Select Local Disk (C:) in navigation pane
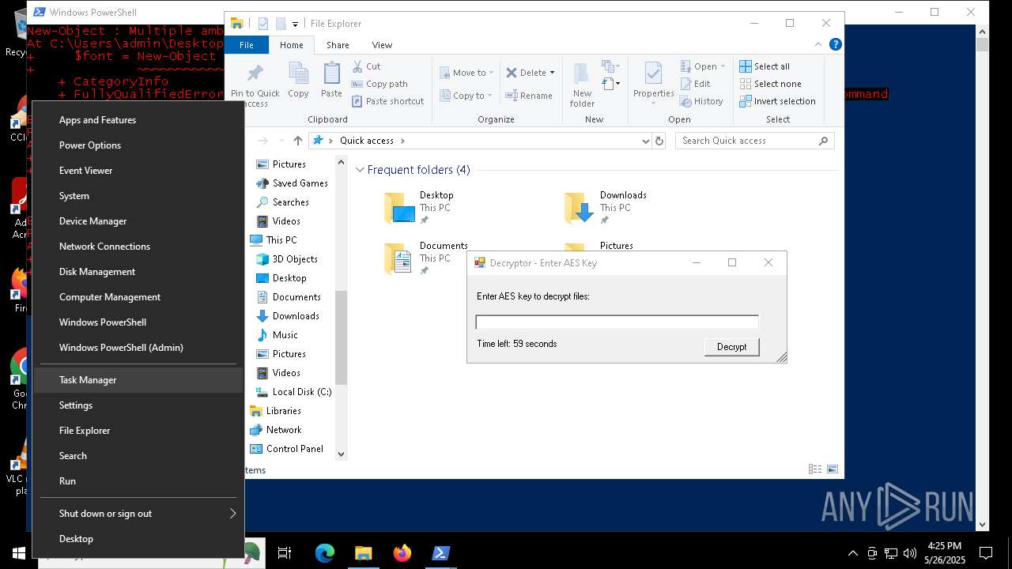 (x=294, y=392)
